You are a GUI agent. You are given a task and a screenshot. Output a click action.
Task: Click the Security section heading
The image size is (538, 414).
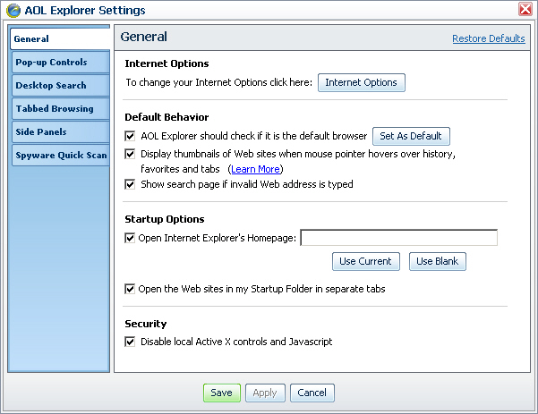[x=146, y=324]
